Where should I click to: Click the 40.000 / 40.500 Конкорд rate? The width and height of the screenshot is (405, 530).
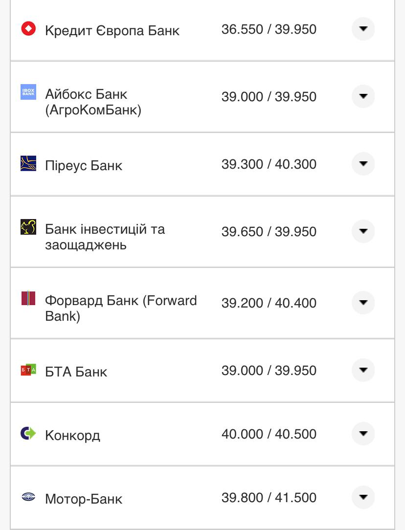pos(268,434)
